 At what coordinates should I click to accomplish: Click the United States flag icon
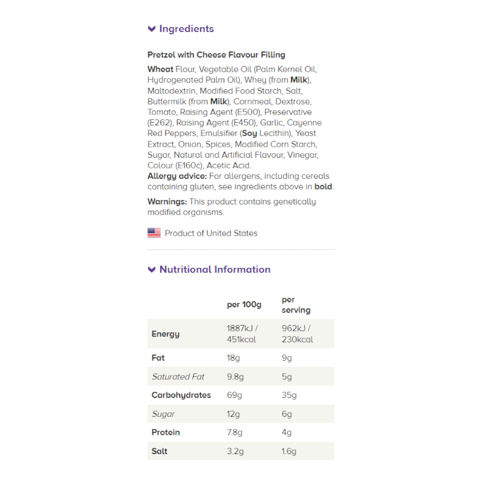tap(154, 233)
